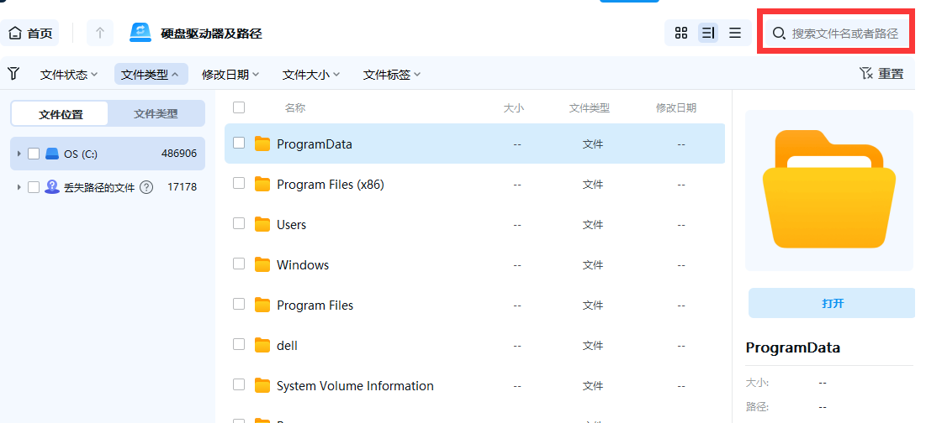
Task: Click the 硬盘驱动器及路径 drive icon
Action: pos(140,33)
